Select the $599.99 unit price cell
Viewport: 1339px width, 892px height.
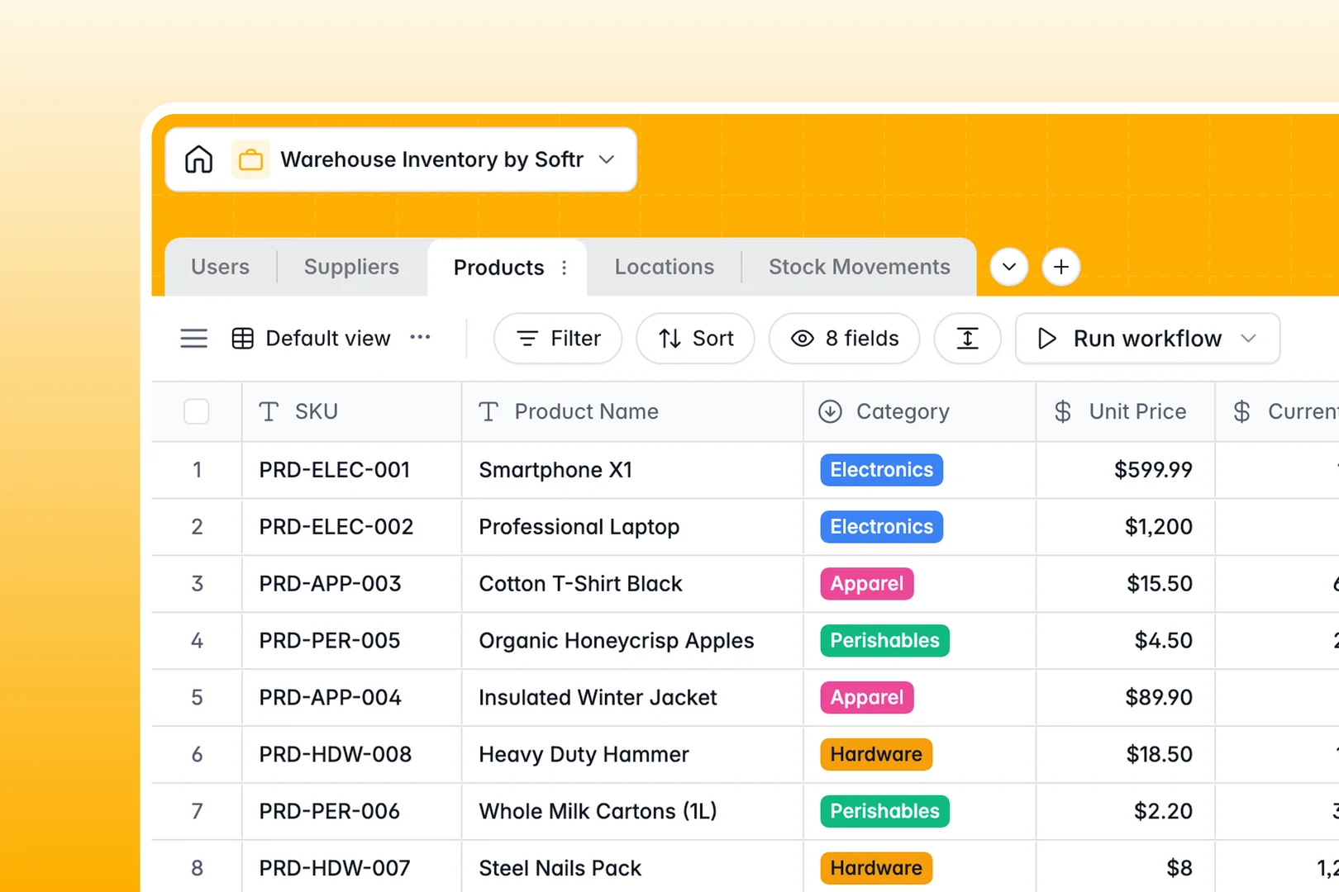coord(1125,470)
